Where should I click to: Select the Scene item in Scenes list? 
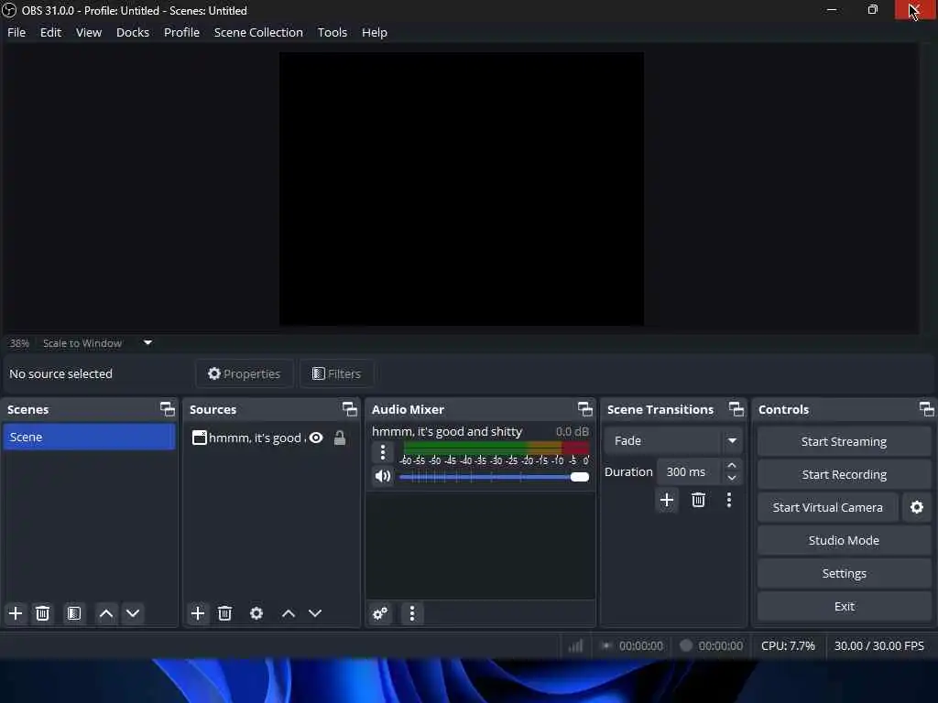89,437
